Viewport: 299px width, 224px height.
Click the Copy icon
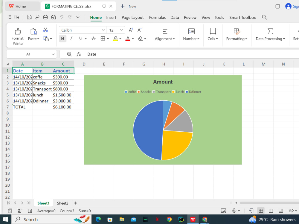[x=46, y=39]
